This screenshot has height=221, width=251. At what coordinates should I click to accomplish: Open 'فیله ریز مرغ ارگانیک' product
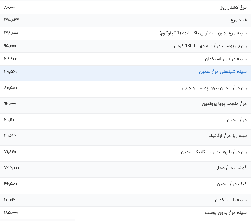coord(228,136)
